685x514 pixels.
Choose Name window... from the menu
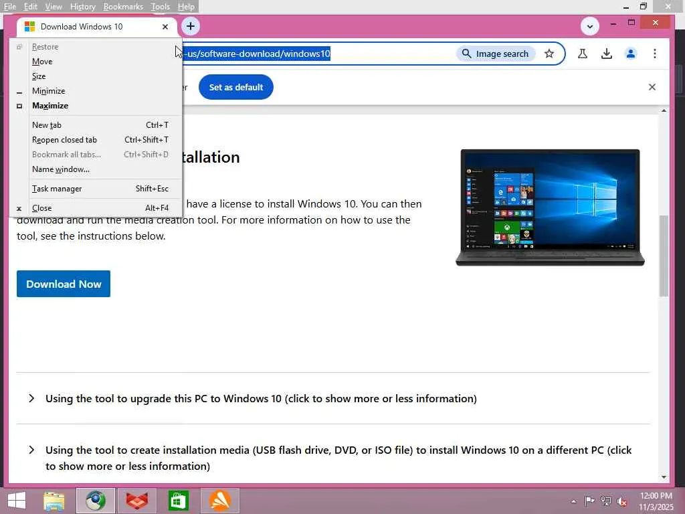pyautogui.click(x=96, y=169)
